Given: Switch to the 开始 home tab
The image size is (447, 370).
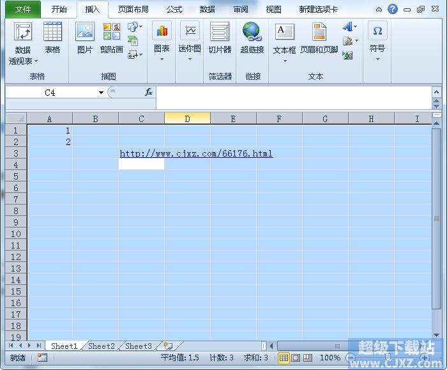Looking at the screenshot, I should point(59,10).
